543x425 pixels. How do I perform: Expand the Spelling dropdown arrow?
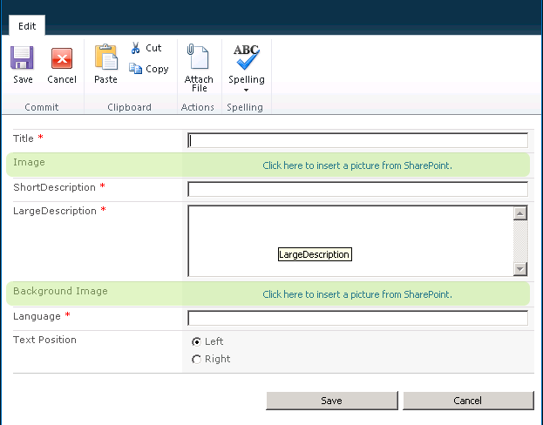[247, 90]
